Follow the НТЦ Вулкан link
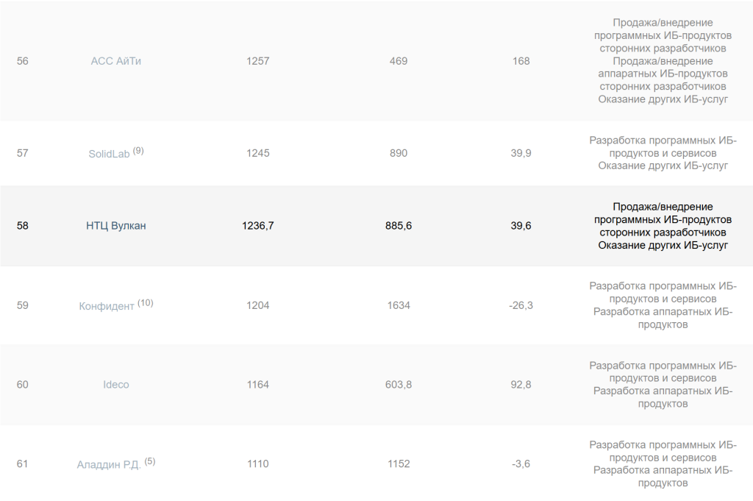753x501 pixels. [115, 226]
